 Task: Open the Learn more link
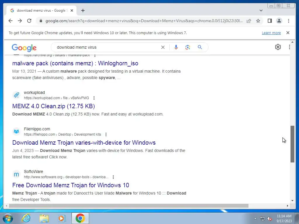click(271, 33)
